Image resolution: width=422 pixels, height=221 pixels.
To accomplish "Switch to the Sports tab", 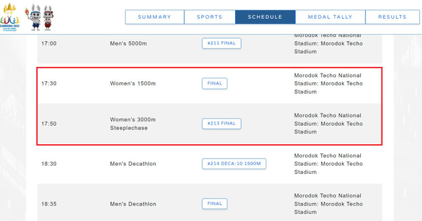I will coord(210,17).
